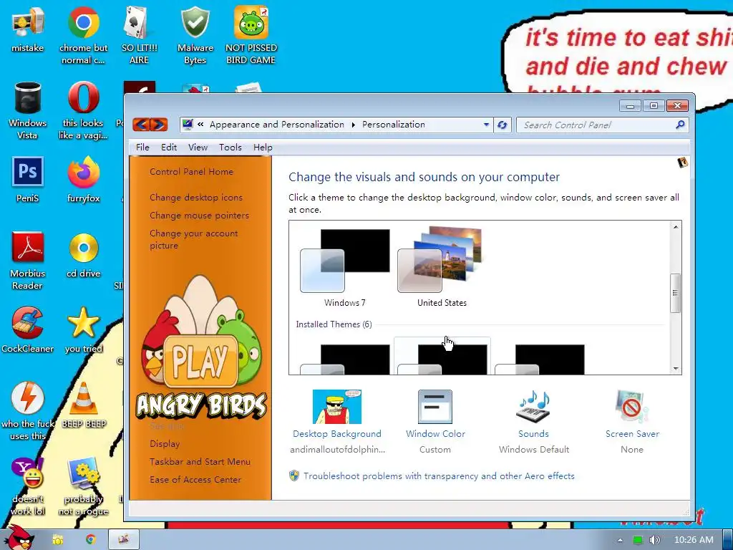
Task: Click the Personalization breadcrumb
Action: point(394,125)
